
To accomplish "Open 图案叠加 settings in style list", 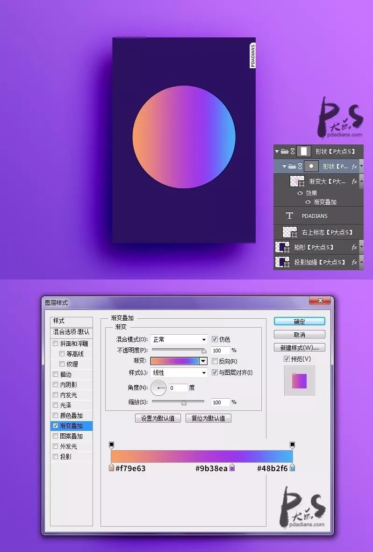I will tap(72, 436).
